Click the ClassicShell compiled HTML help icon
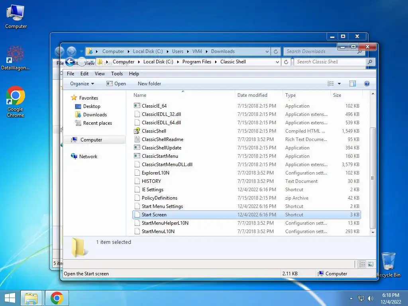This screenshot has width=408, height=306. click(x=137, y=131)
